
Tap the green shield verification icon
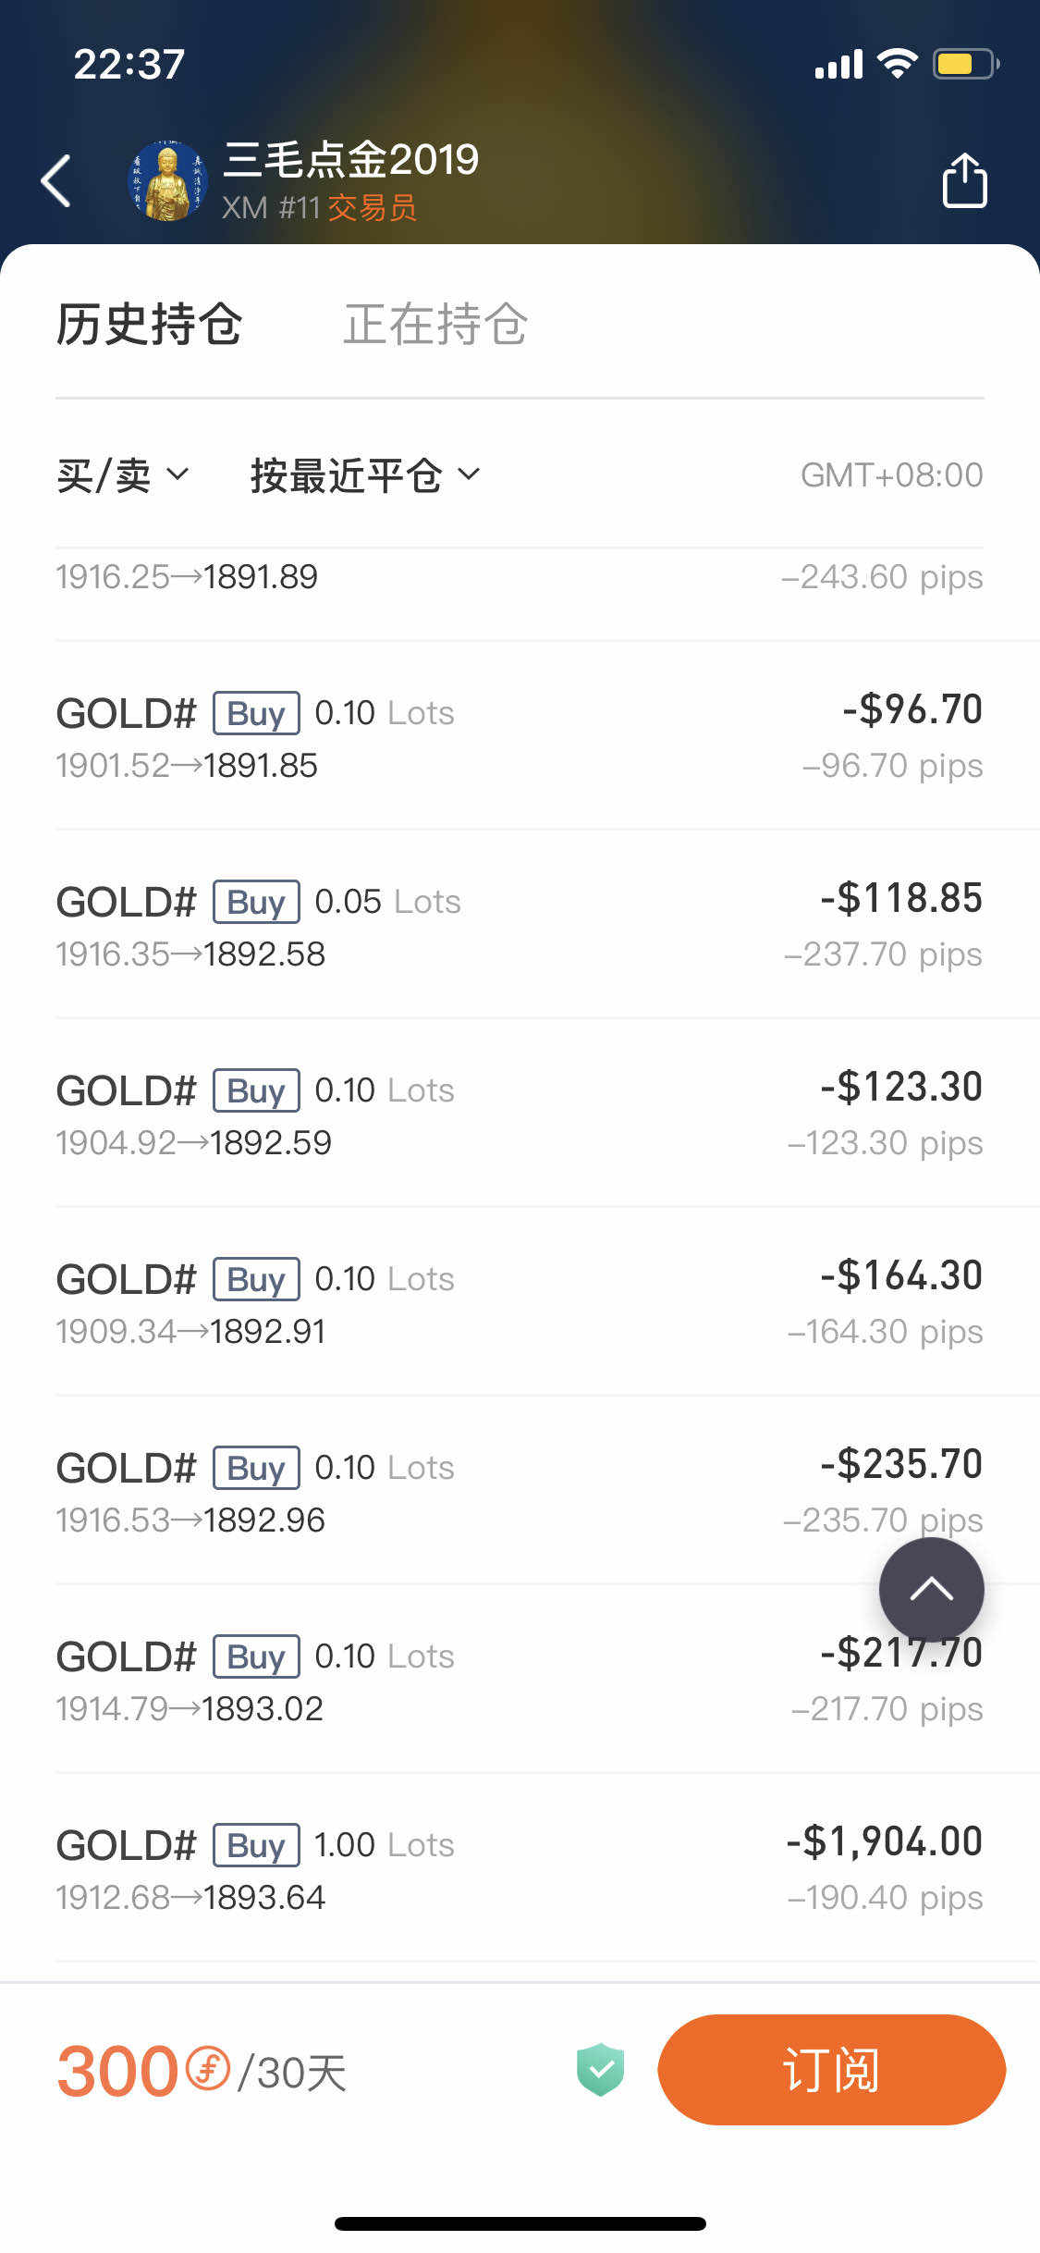click(600, 2070)
